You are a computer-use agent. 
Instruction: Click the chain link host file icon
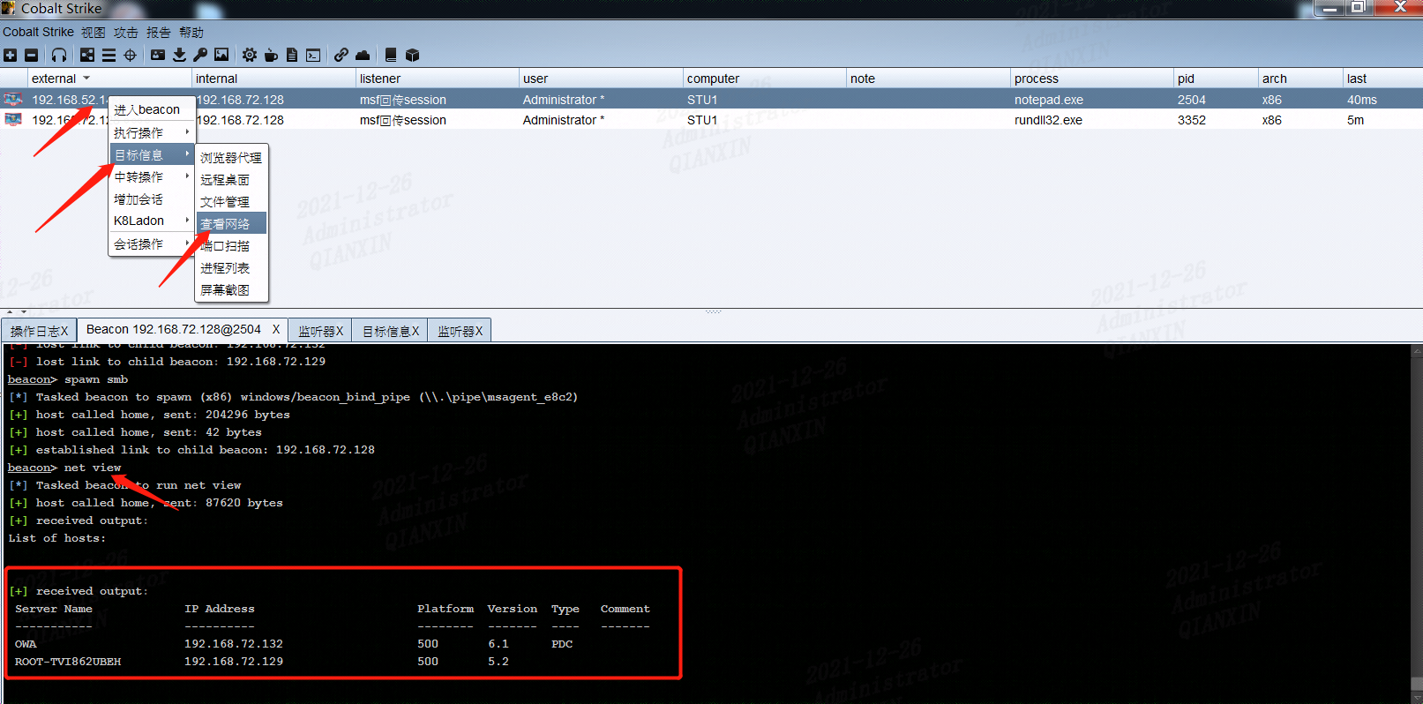341,55
